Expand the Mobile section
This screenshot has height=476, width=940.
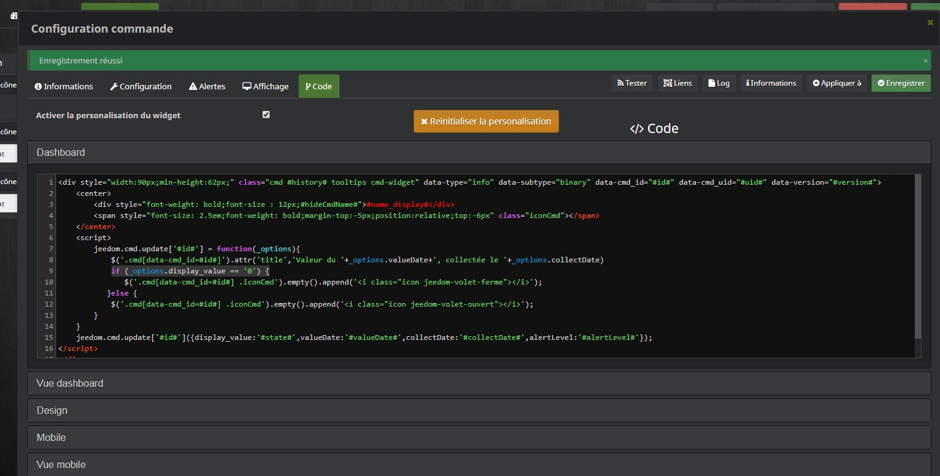pos(479,437)
